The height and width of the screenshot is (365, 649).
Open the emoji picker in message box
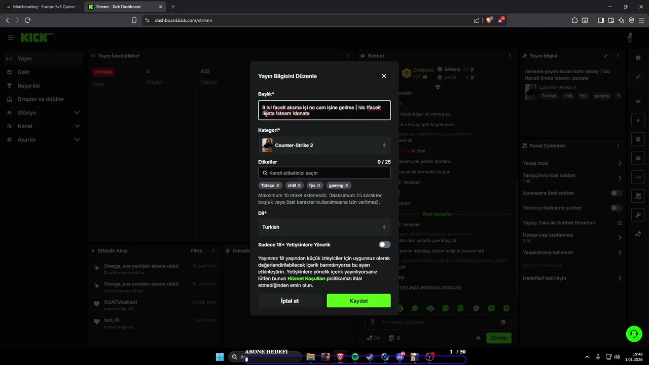coord(503,322)
